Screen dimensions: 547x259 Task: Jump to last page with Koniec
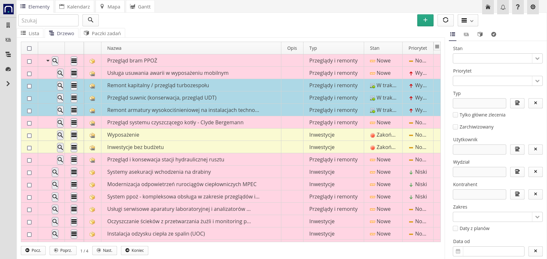point(135,251)
